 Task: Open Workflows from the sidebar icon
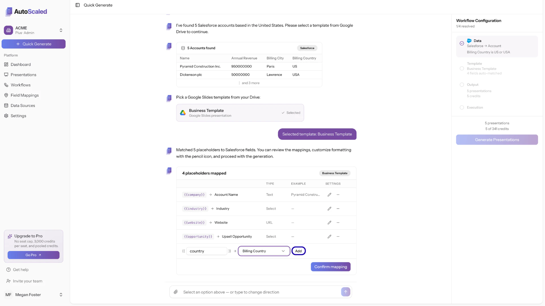[6, 85]
